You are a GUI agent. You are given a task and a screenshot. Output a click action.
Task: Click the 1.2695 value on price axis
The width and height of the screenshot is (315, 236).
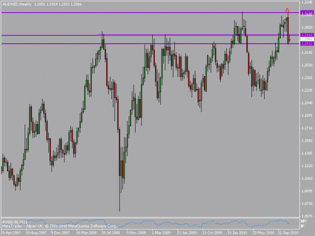point(307,52)
